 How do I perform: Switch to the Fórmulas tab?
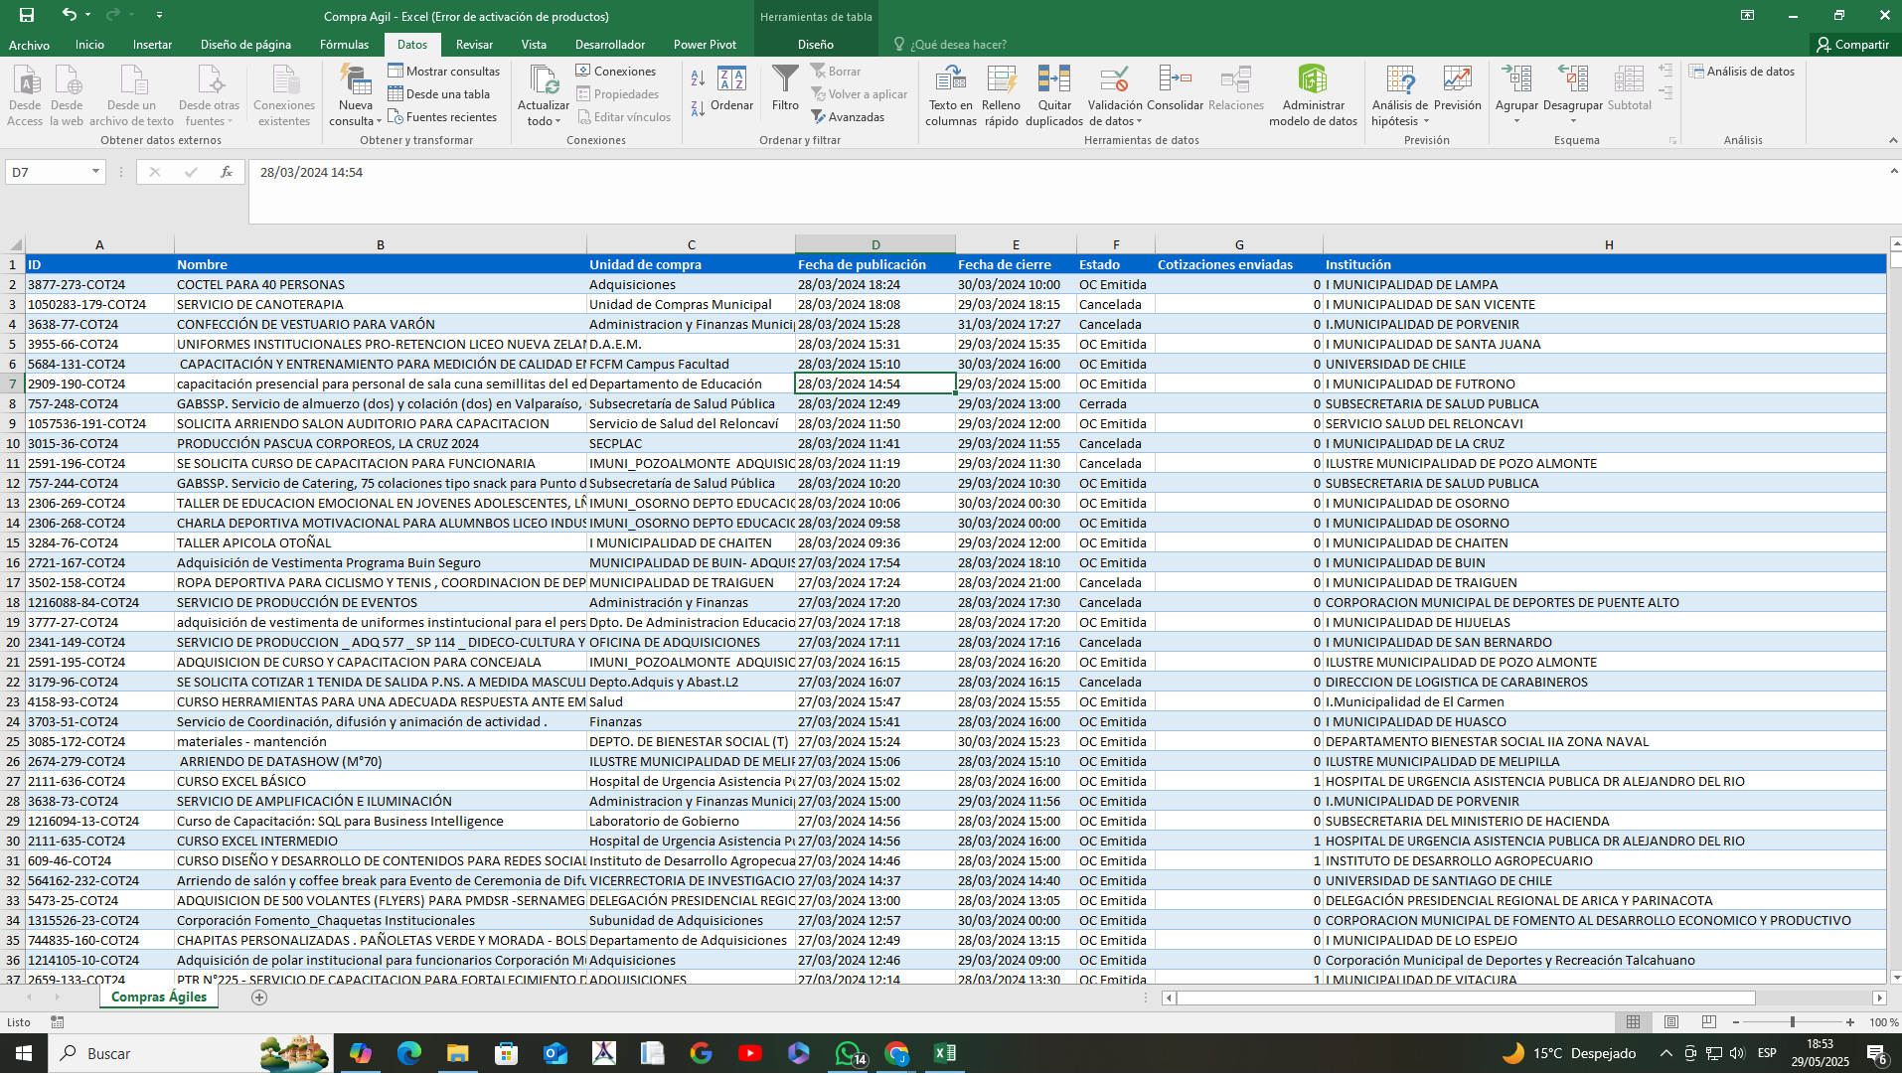[344, 44]
